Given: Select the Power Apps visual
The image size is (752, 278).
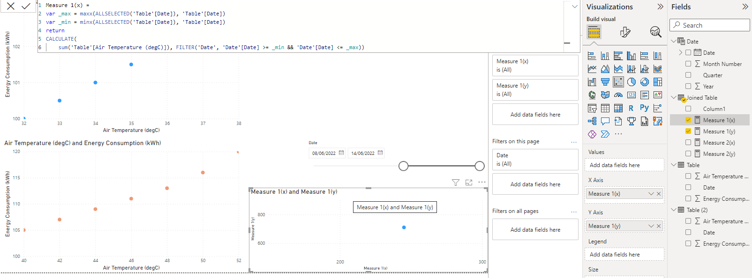Looking at the screenshot, I should 592,134.
